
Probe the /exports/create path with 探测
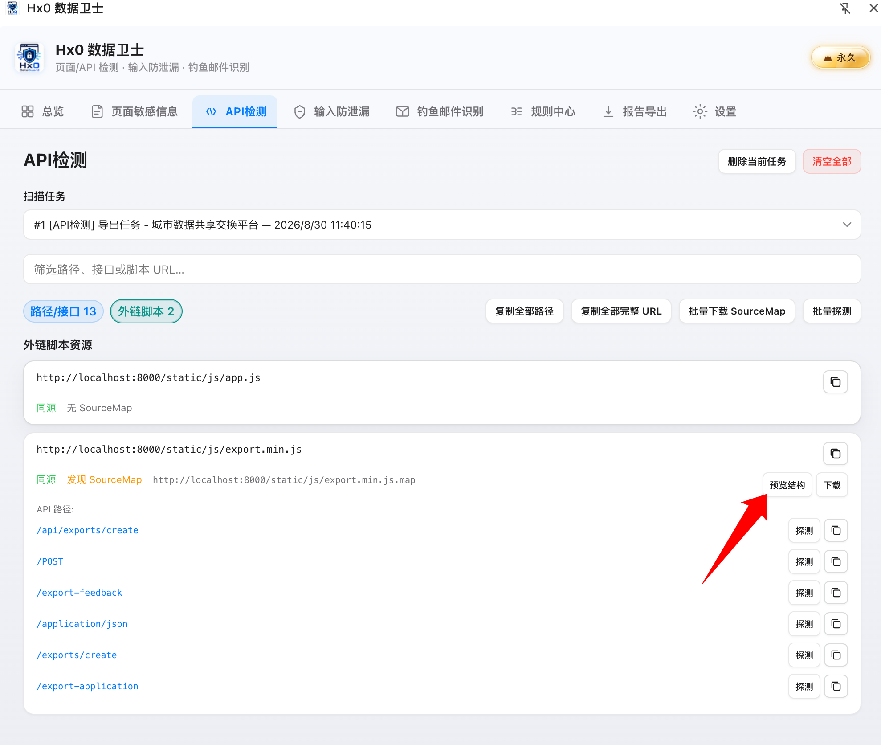(x=804, y=655)
